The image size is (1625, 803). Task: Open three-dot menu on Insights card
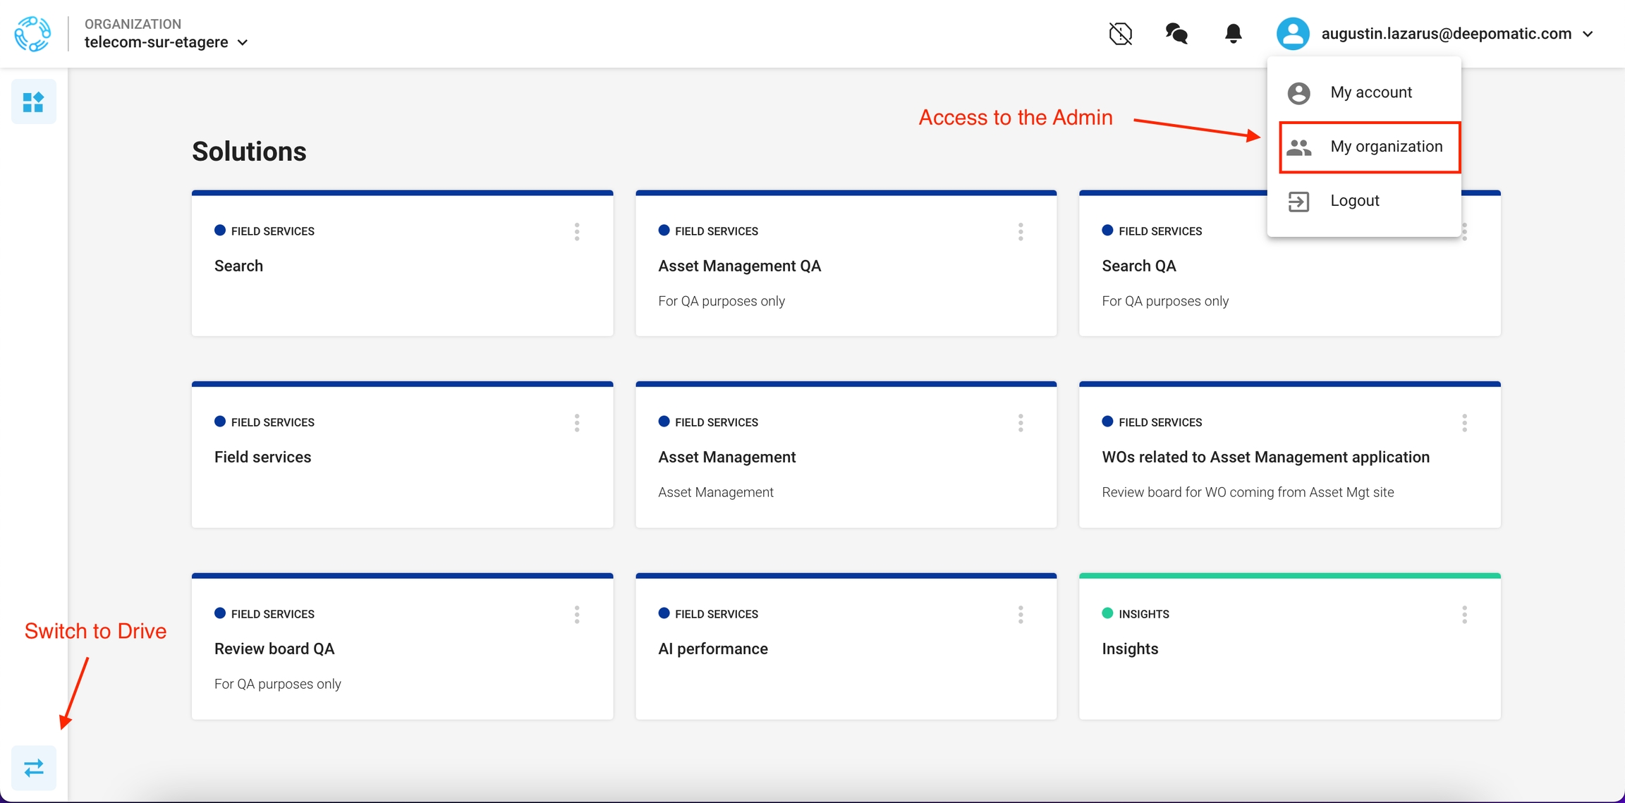1464,615
